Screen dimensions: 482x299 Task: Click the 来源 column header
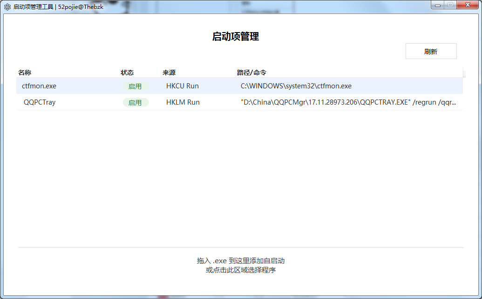pos(169,73)
